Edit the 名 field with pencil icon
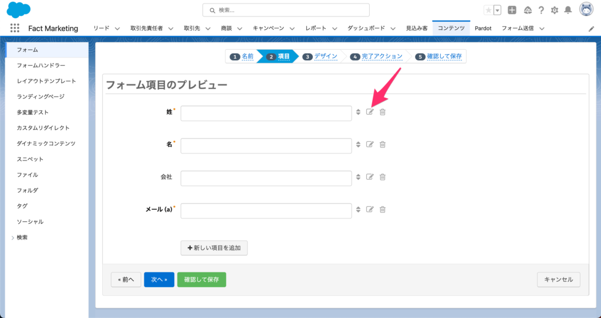 point(370,144)
